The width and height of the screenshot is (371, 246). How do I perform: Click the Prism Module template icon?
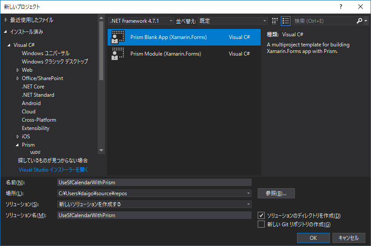pos(118,53)
